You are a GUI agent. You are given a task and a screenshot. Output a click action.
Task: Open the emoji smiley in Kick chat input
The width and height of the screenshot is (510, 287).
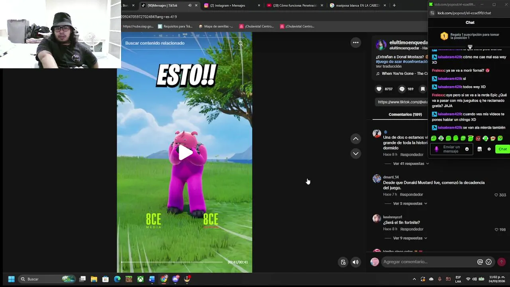pyautogui.click(x=467, y=149)
